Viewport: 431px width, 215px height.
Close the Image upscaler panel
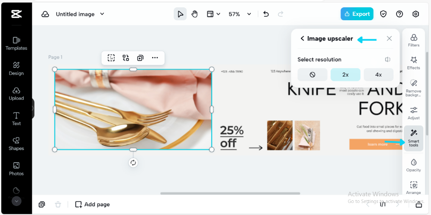click(389, 38)
